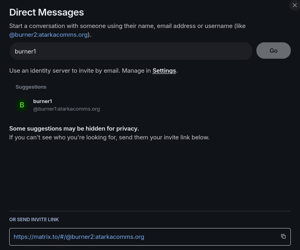Click the OR SEND INVITE LINK label

pyautogui.click(x=34, y=220)
